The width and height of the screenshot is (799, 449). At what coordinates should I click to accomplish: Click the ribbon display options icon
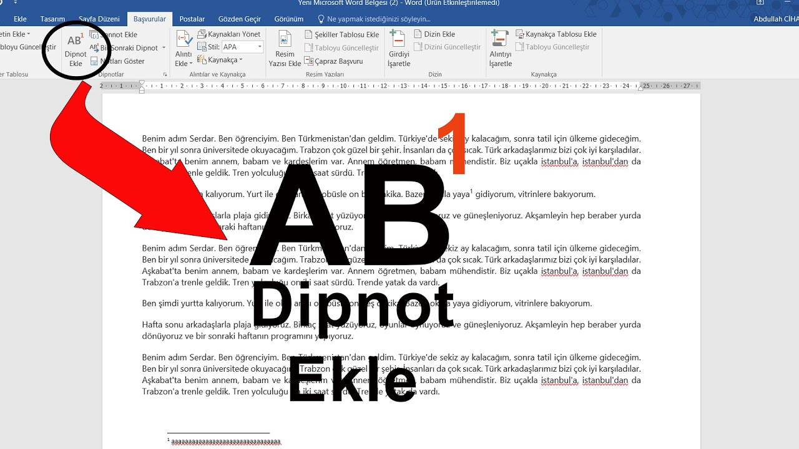760,2
